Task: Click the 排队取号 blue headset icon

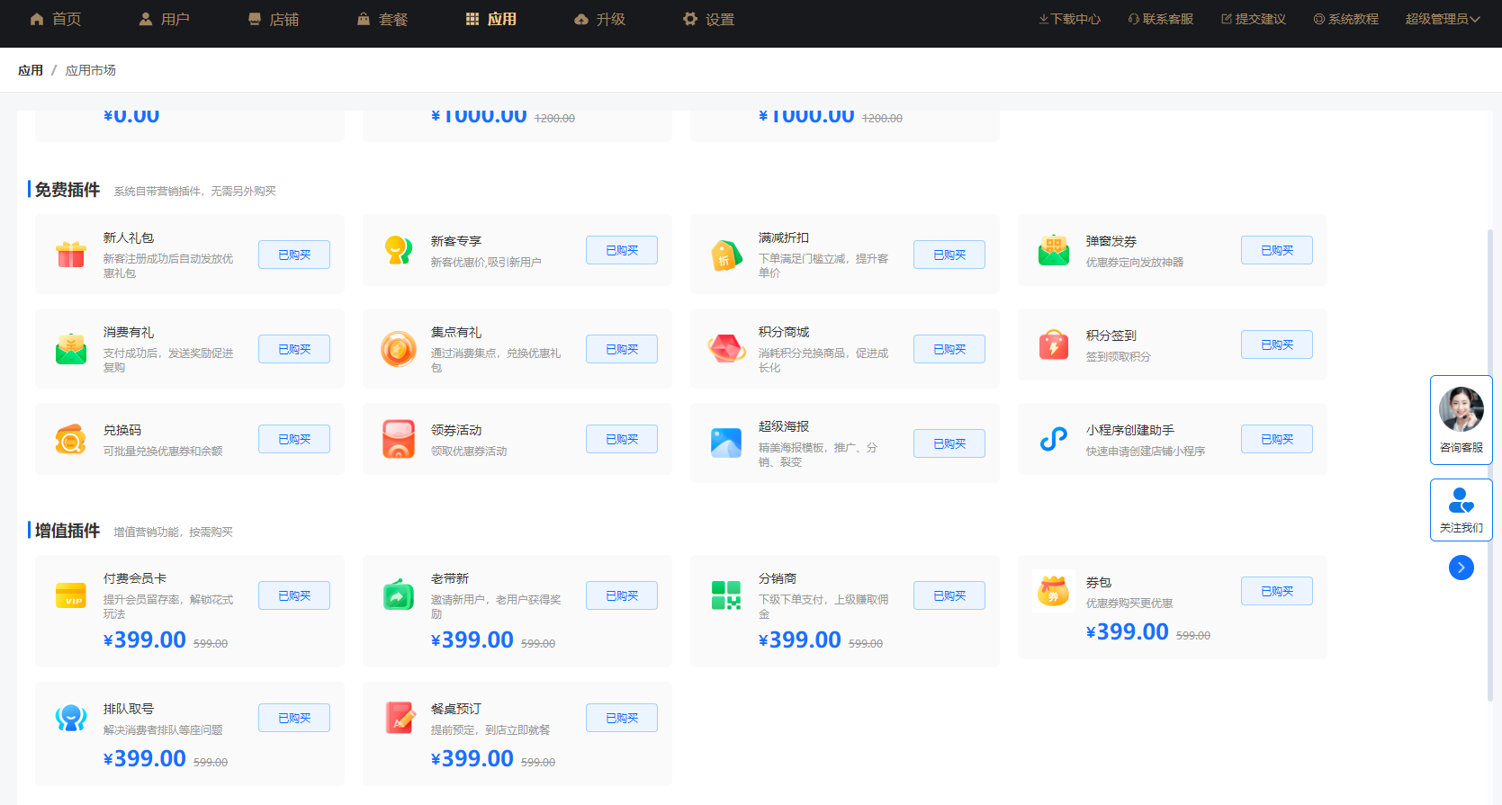Action: coord(71,718)
